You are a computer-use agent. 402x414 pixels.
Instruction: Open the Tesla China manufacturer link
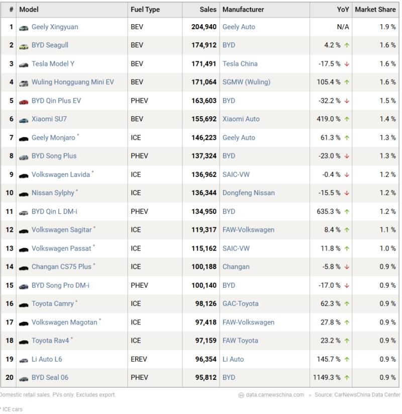[x=240, y=64]
